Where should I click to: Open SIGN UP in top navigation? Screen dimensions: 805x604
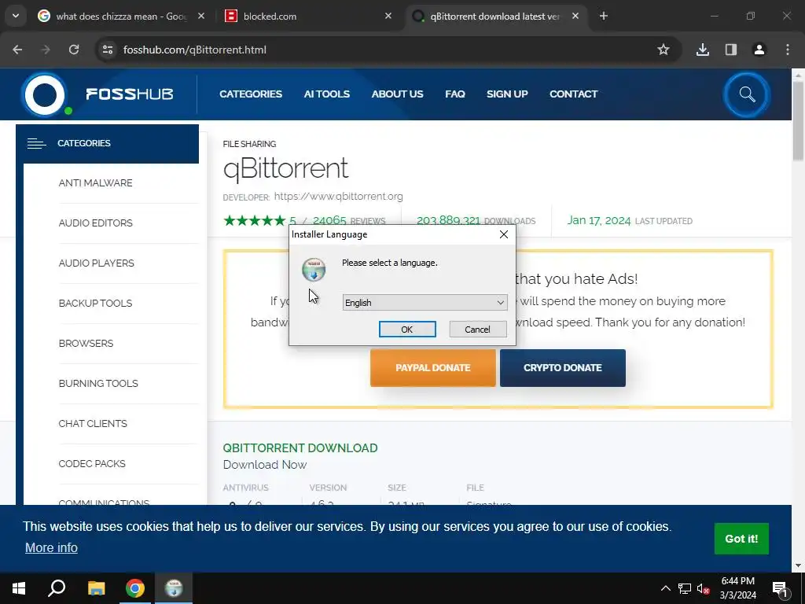click(x=507, y=94)
